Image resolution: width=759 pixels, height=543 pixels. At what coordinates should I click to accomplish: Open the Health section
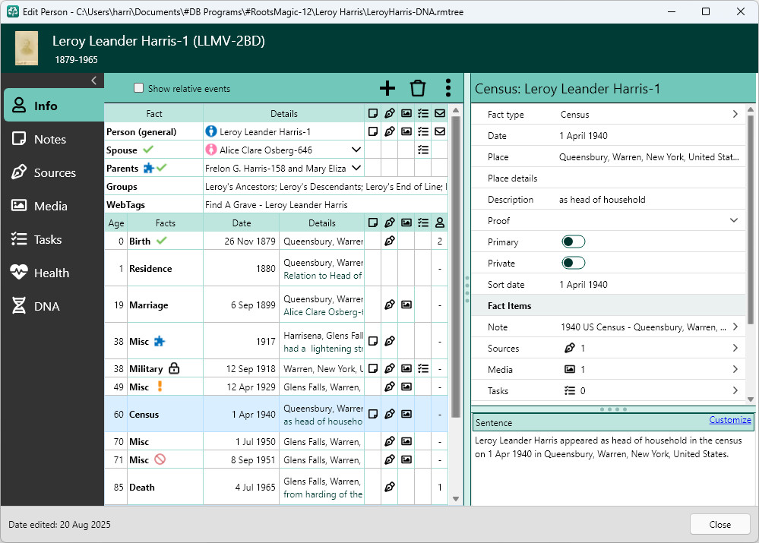(52, 273)
